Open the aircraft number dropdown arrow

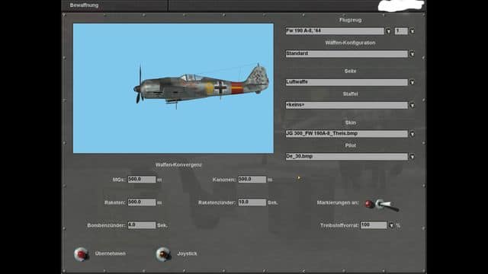point(412,31)
